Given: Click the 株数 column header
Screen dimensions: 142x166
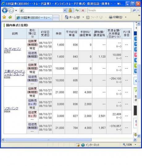Looking at the screenshot, I should (x=59, y=34).
